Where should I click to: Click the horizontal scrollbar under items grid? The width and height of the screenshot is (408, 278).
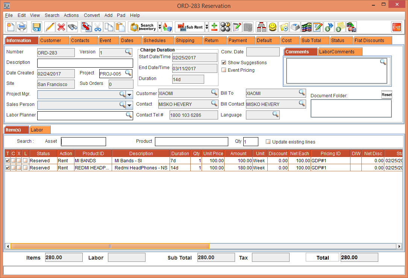[x=110, y=246]
